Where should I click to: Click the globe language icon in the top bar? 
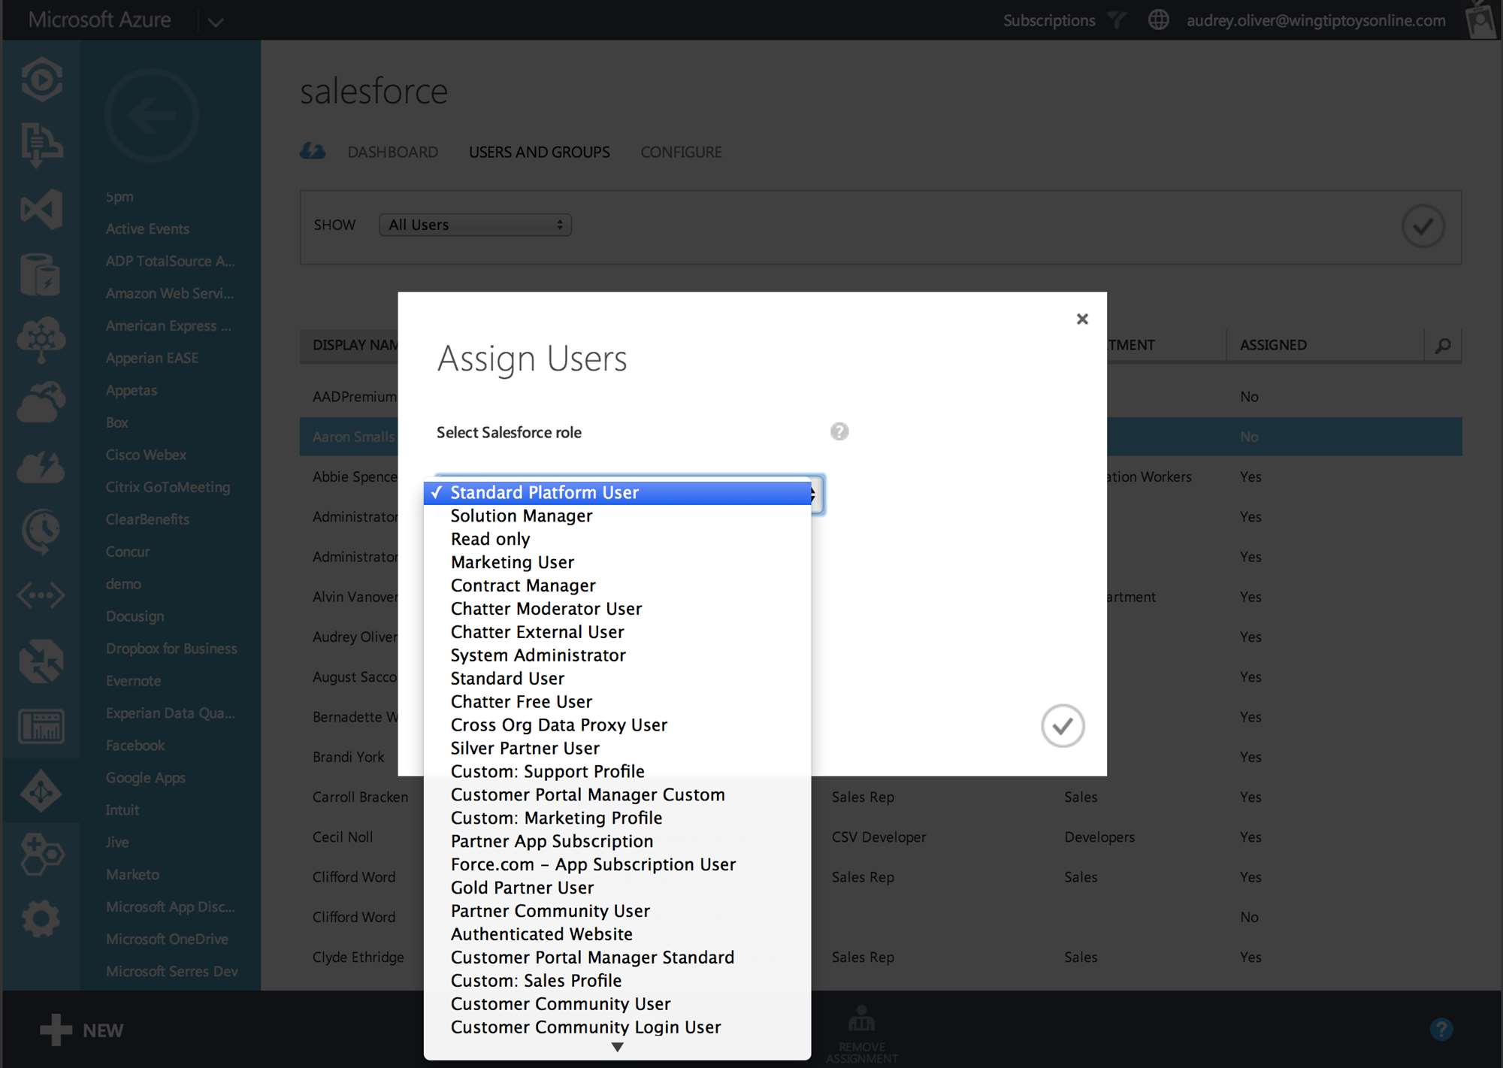1159,20
